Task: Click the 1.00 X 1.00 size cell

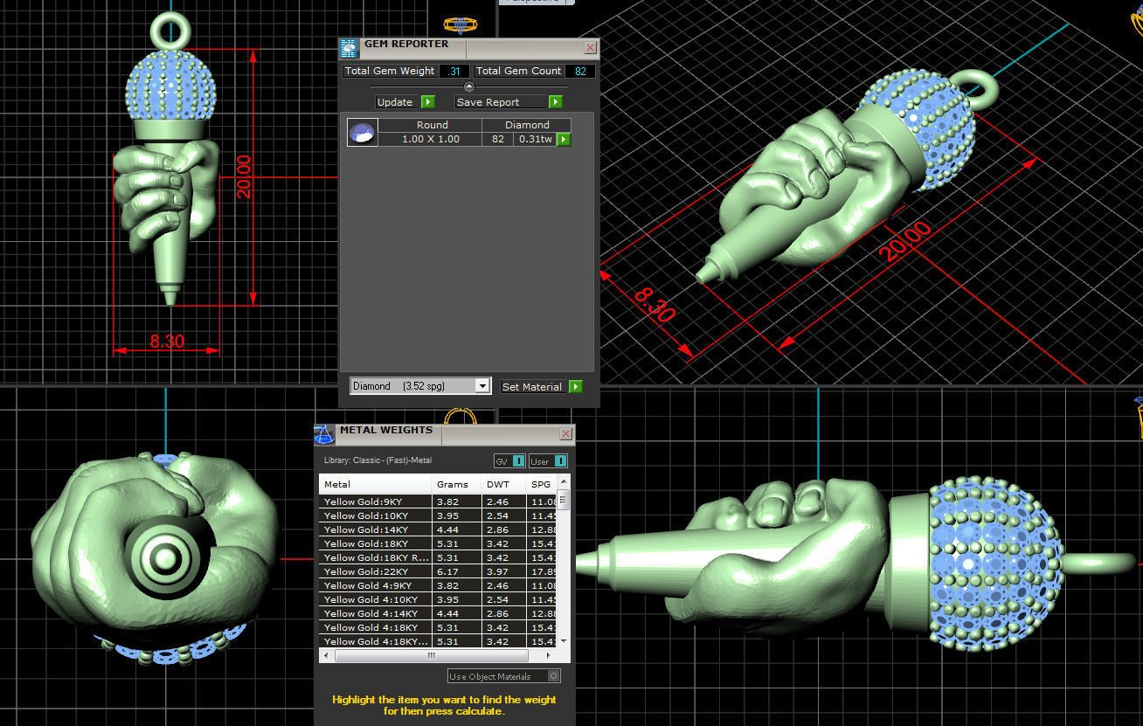Action: 430,139
